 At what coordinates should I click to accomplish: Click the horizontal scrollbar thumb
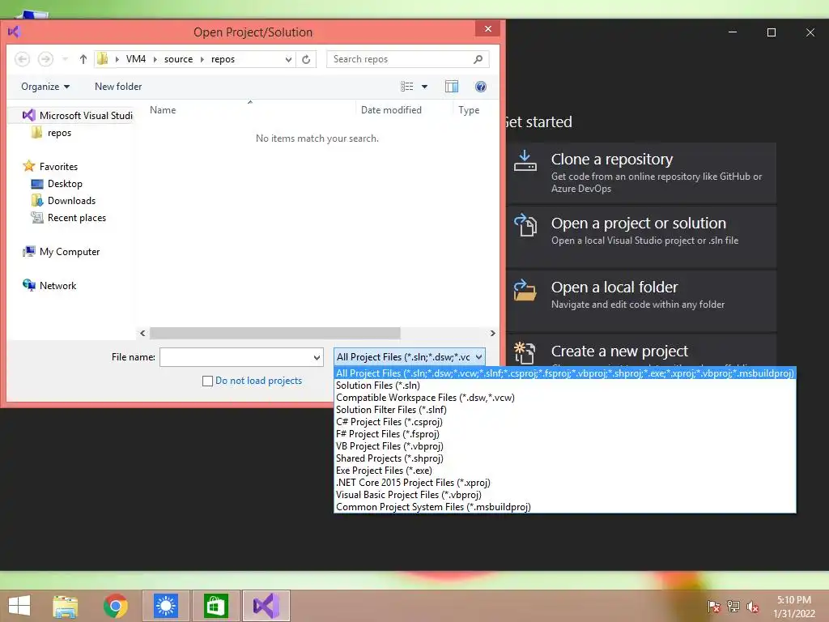pos(275,333)
